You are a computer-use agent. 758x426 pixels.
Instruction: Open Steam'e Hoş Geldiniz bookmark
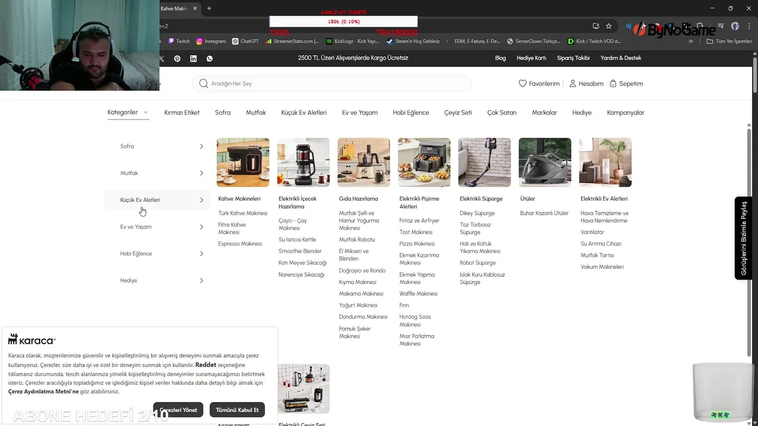coord(413,41)
